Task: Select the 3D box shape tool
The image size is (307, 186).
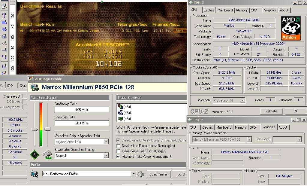Action: (x=4, y=36)
